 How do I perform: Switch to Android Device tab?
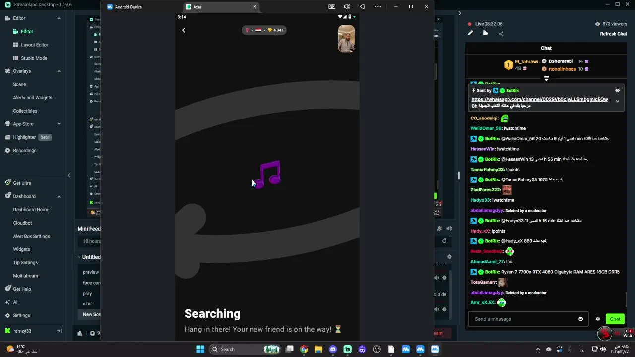click(125, 7)
